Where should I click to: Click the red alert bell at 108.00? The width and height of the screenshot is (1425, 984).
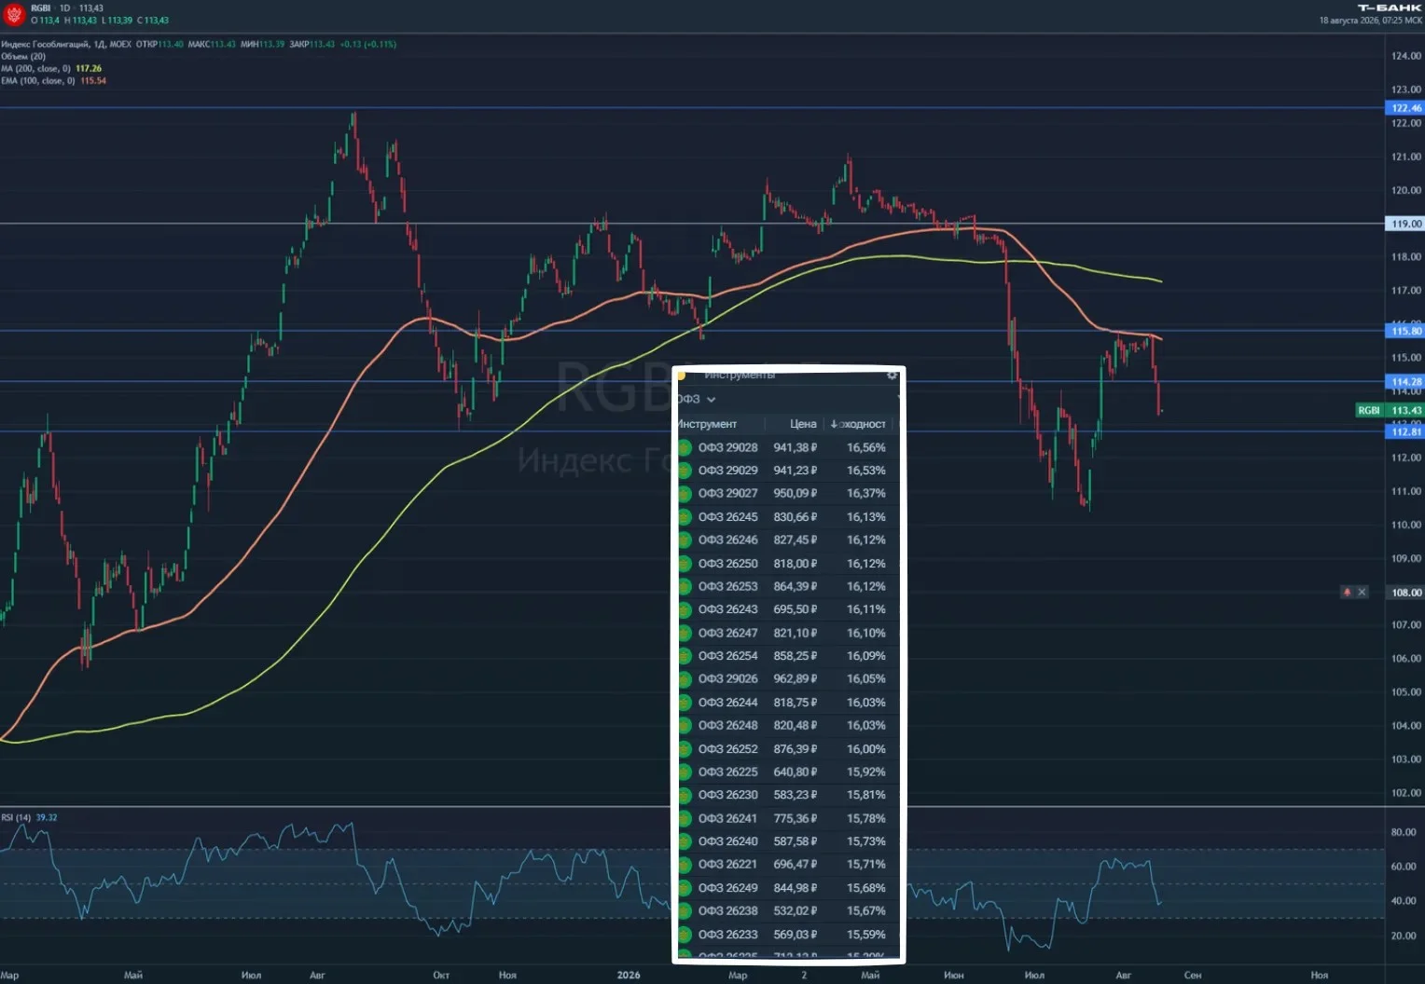coord(1347,593)
